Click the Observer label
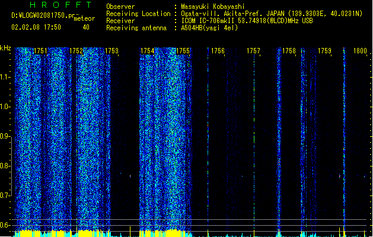 pos(120,7)
